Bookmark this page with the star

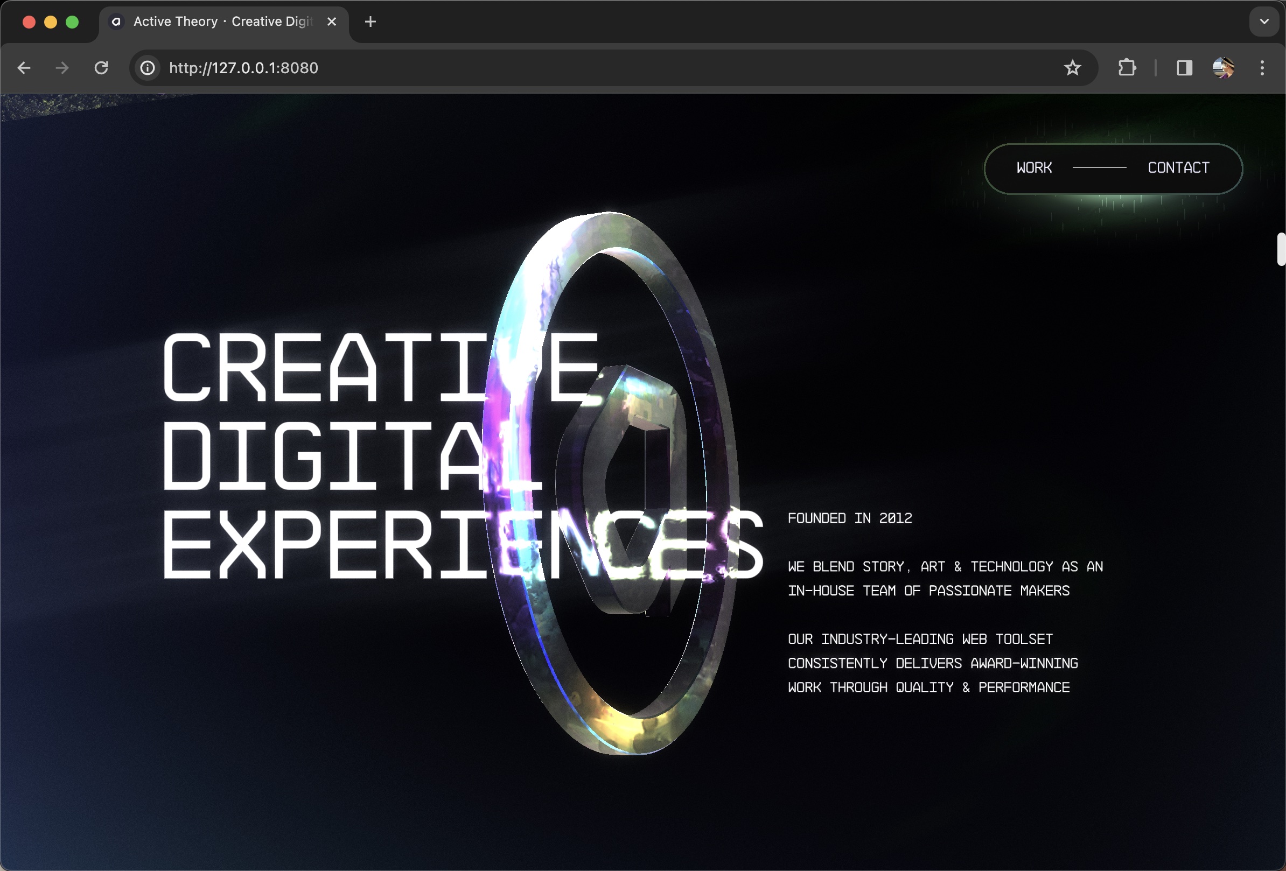click(x=1072, y=68)
